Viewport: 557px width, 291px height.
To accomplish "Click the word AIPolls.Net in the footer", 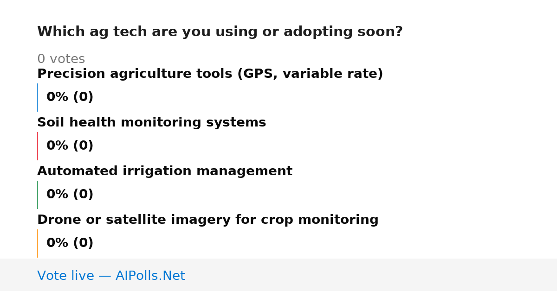I will [x=150, y=276].
